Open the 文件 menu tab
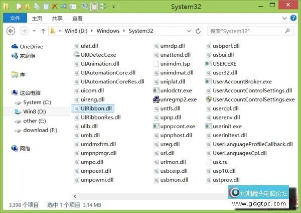 click(x=15, y=18)
